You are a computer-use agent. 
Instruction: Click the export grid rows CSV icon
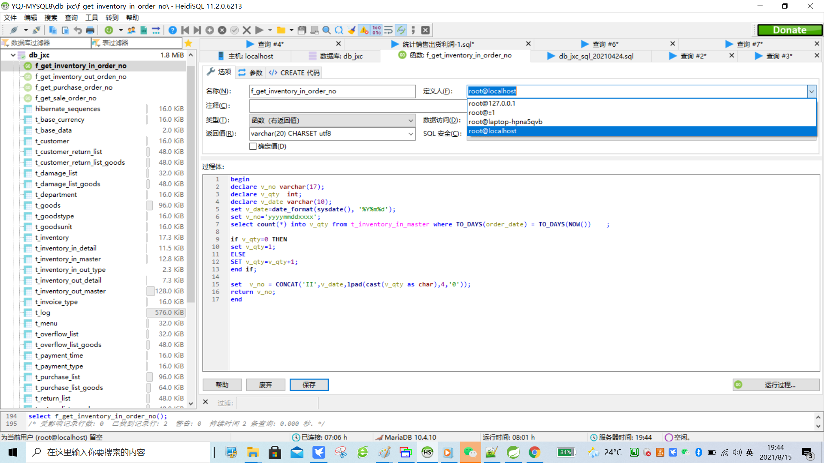point(144,30)
